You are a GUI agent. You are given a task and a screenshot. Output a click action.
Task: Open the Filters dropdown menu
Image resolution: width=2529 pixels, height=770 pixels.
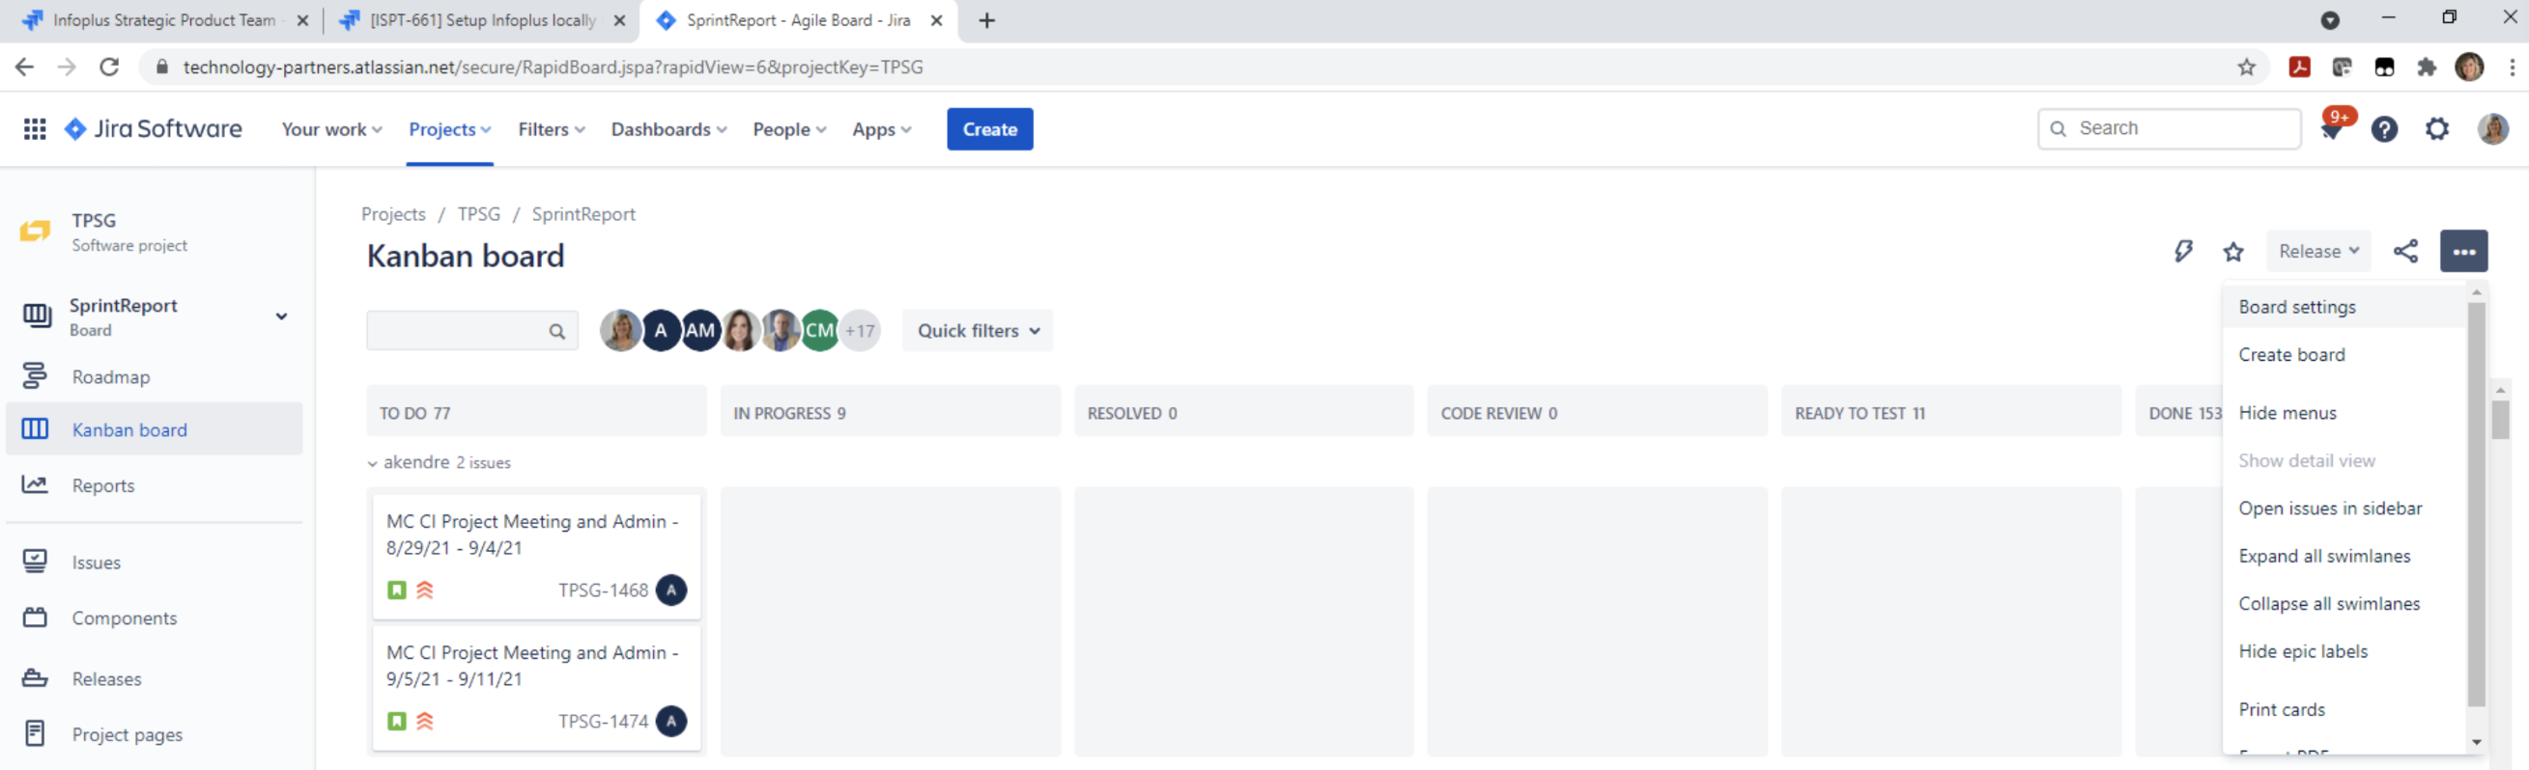click(x=551, y=129)
